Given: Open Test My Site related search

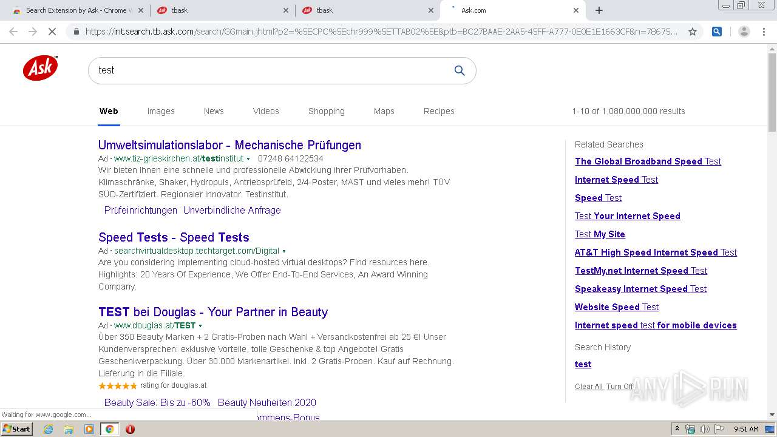Looking at the screenshot, I should point(600,234).
